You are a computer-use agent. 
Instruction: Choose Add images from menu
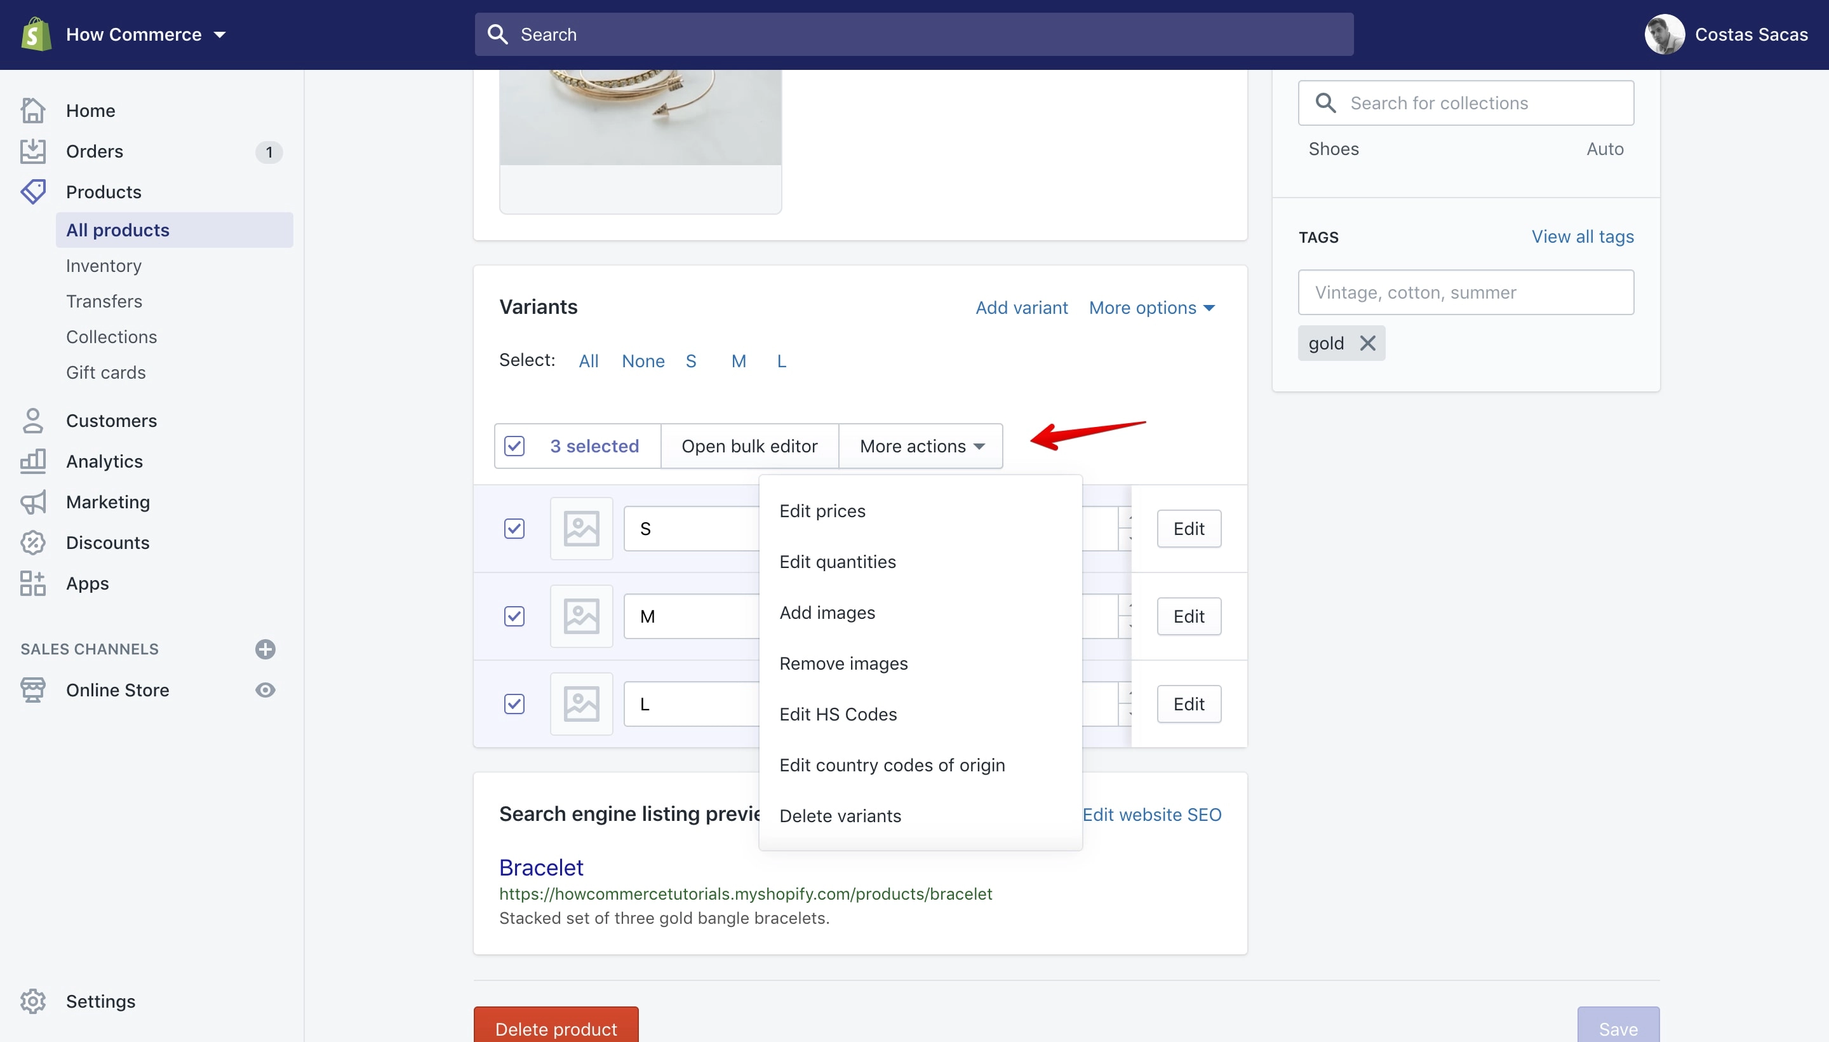tap(920, 612)
